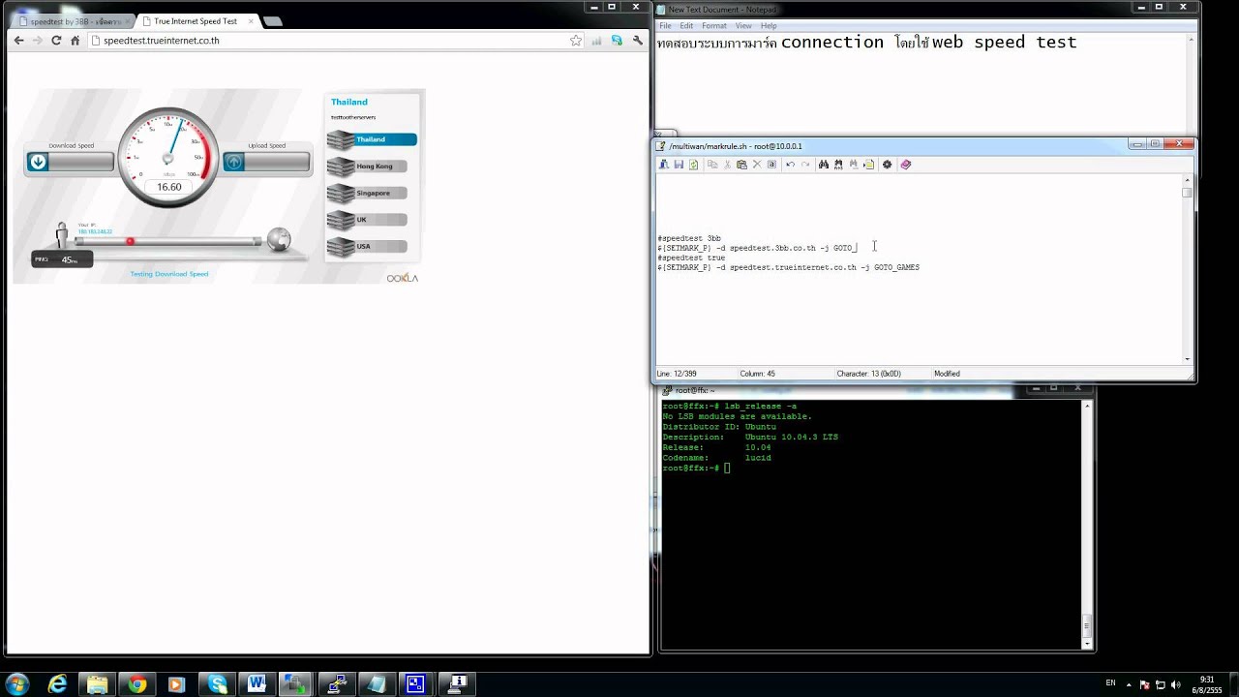
Task: Open Notepad File menu
Action: [666, 26]
